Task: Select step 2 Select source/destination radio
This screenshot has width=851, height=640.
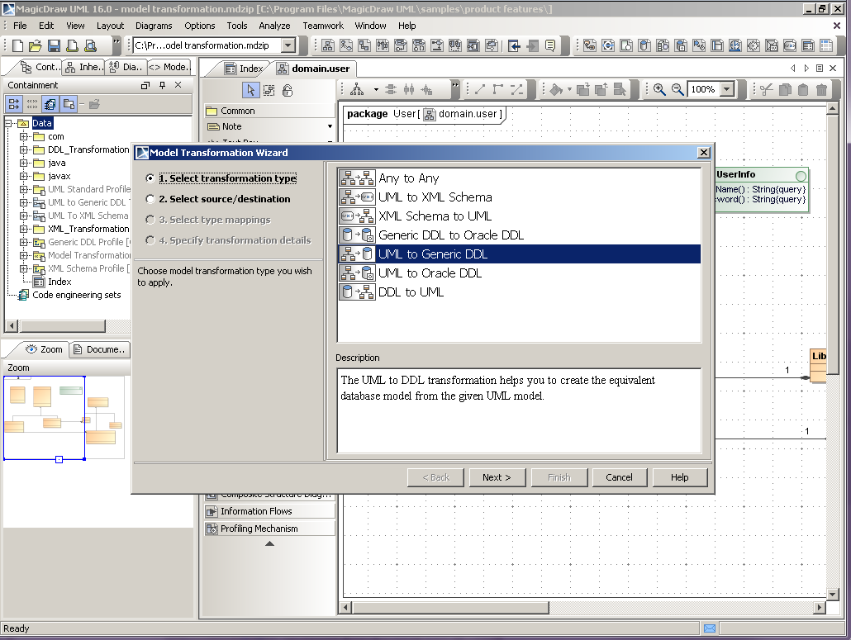Action: point(150,199)
